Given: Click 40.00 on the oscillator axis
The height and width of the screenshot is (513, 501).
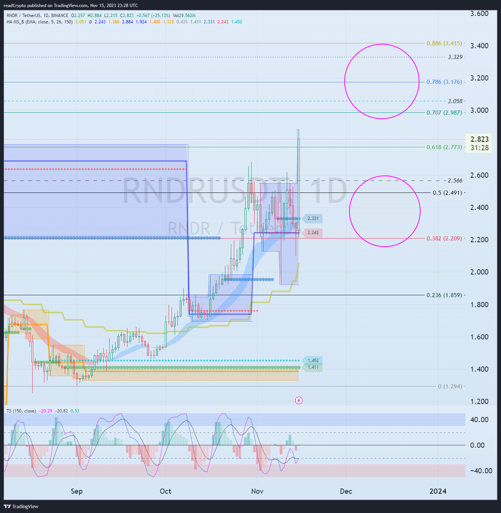Looking at the screenshot, I should coord(479,420).
